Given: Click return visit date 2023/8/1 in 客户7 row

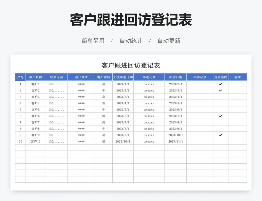Looking at the screenshot, I should [176, 122].
